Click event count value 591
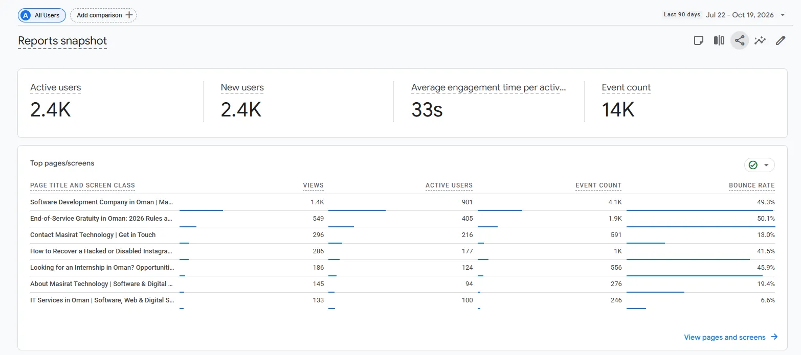 click(x=616, y=235)
